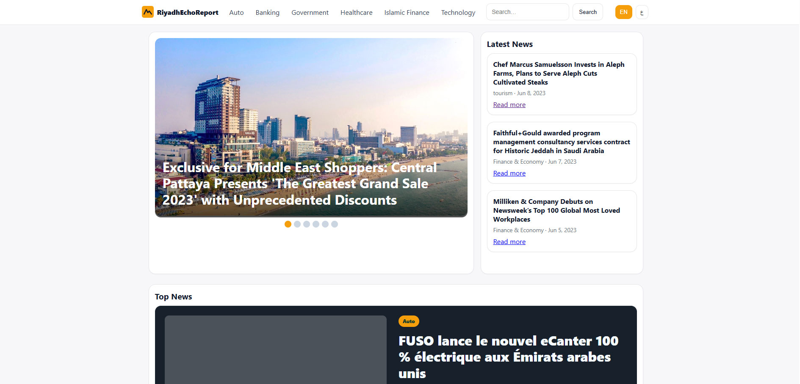Read more on Faithful+Gould contract article
Screen dimensions: 800x384
509,173
